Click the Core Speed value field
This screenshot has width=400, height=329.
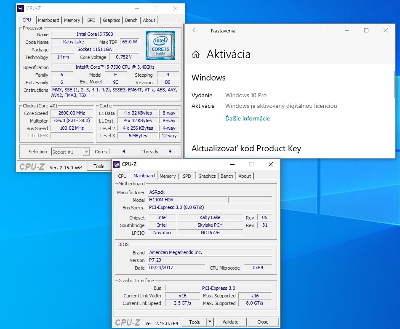pos(72,113)
